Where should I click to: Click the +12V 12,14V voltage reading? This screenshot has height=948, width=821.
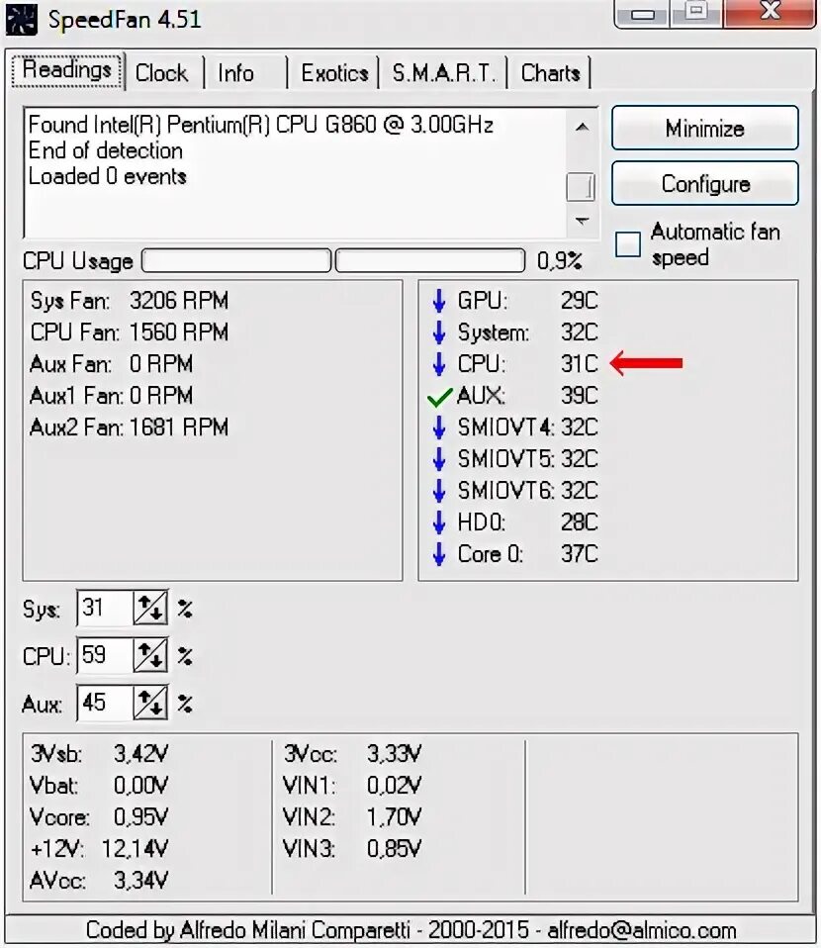[x=99, y=849]
